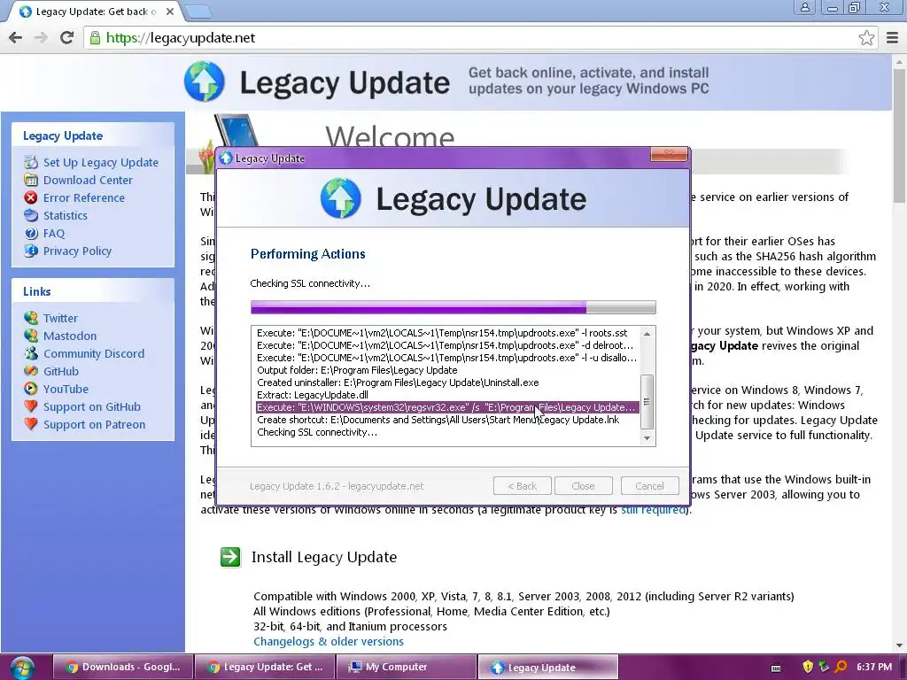
Task: Click the heart icon for Support on GitHub
Action: coord(31,406)
